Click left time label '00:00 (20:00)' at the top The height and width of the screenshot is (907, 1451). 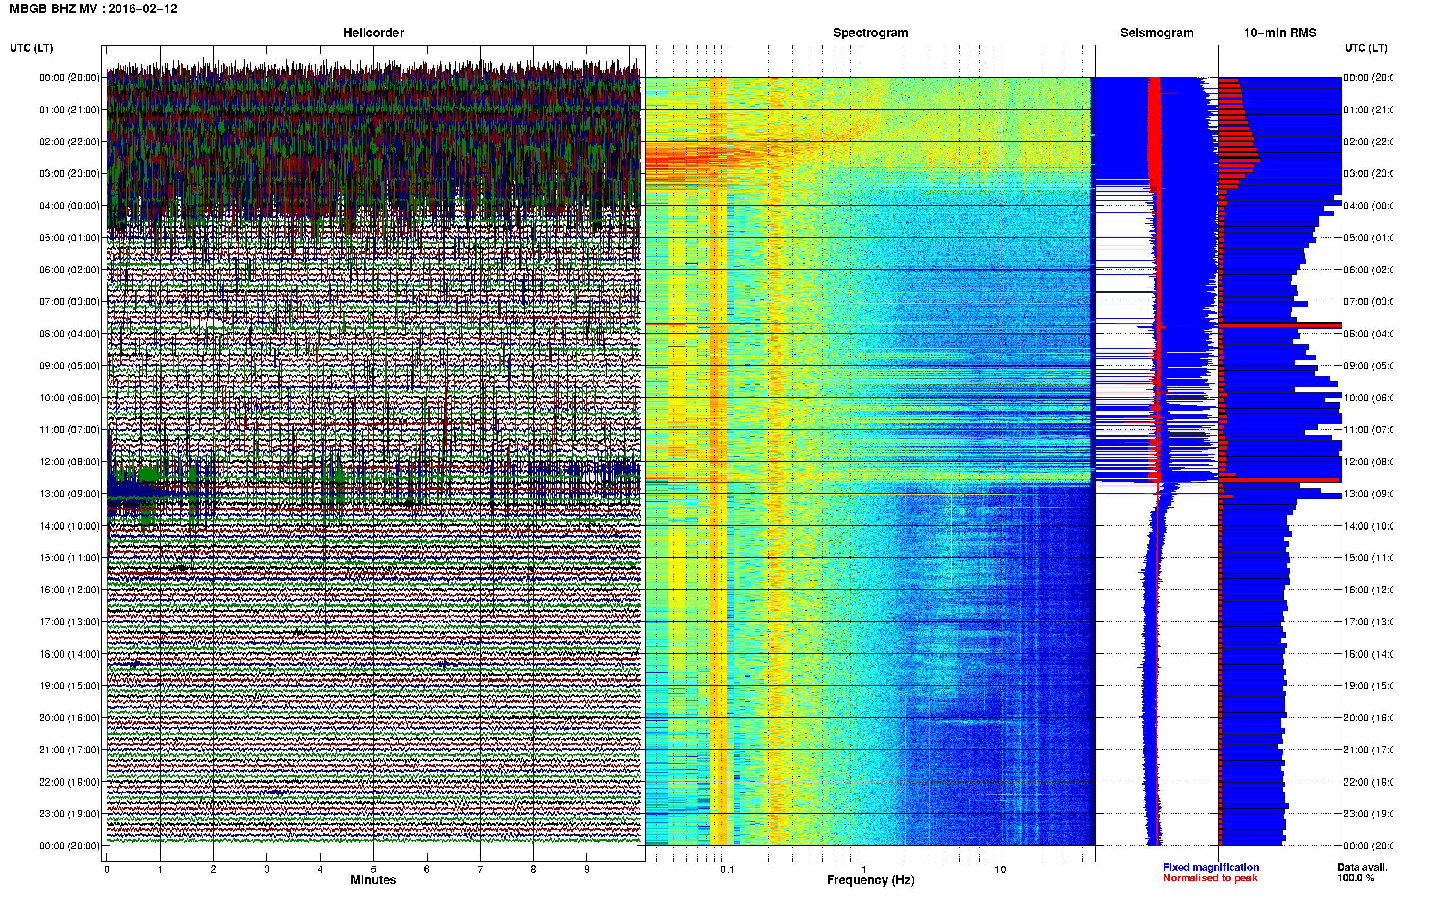(x=69, y=78)
